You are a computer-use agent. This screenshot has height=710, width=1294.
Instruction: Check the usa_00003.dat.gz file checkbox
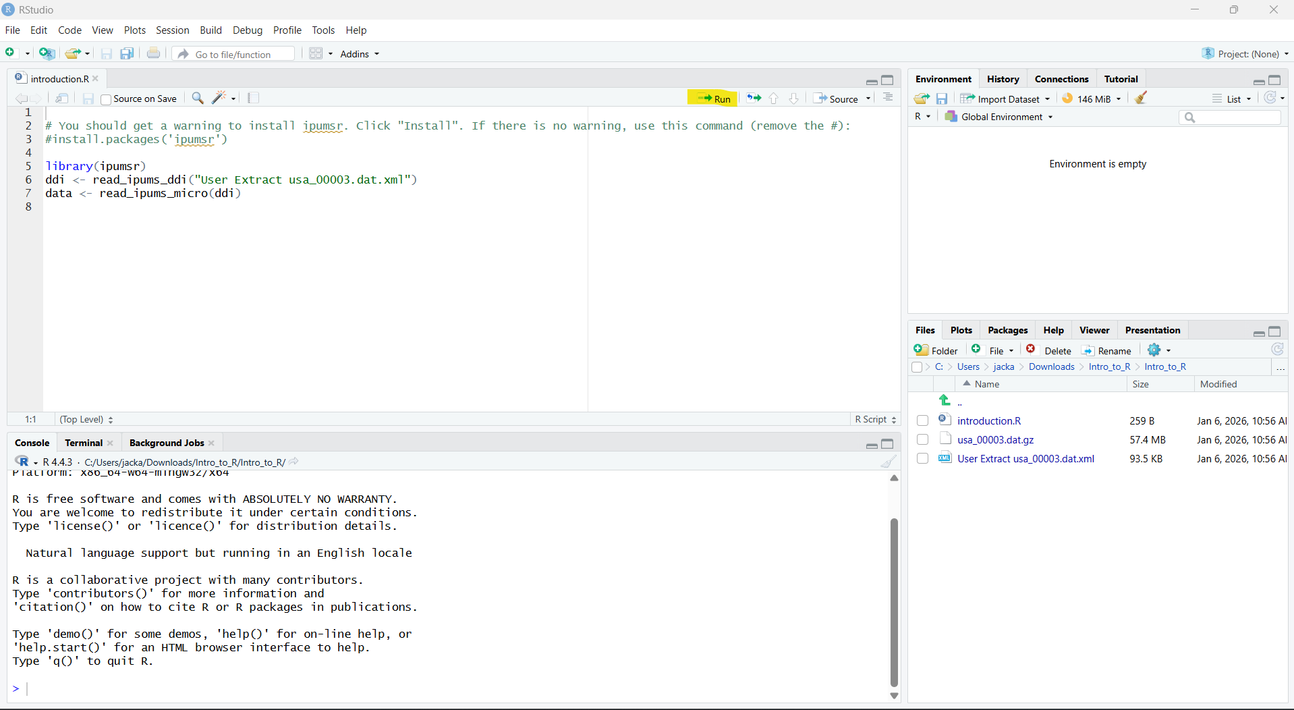tap(923, 440)
